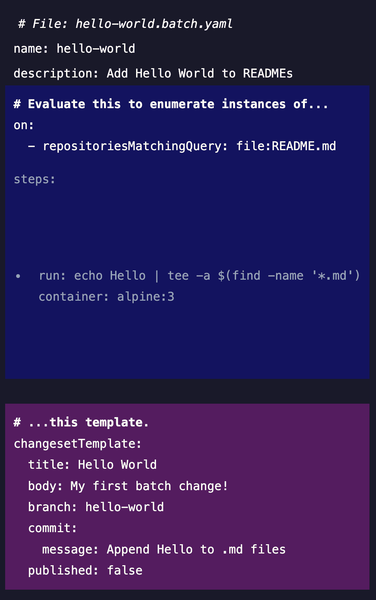Click the body: My first batch change line
Screen dimensions: 376x600
(x=128, y=486)
